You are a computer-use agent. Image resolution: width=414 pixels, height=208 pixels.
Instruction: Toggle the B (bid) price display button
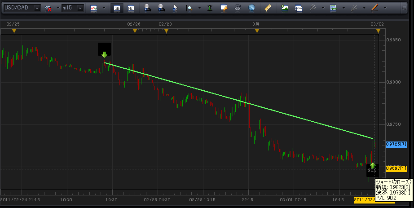[x=117, y=8]
